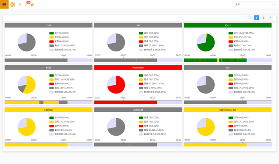279x164 pixels.
Task: Open the 全部 filter dropdown
Action: click(254, 4)
